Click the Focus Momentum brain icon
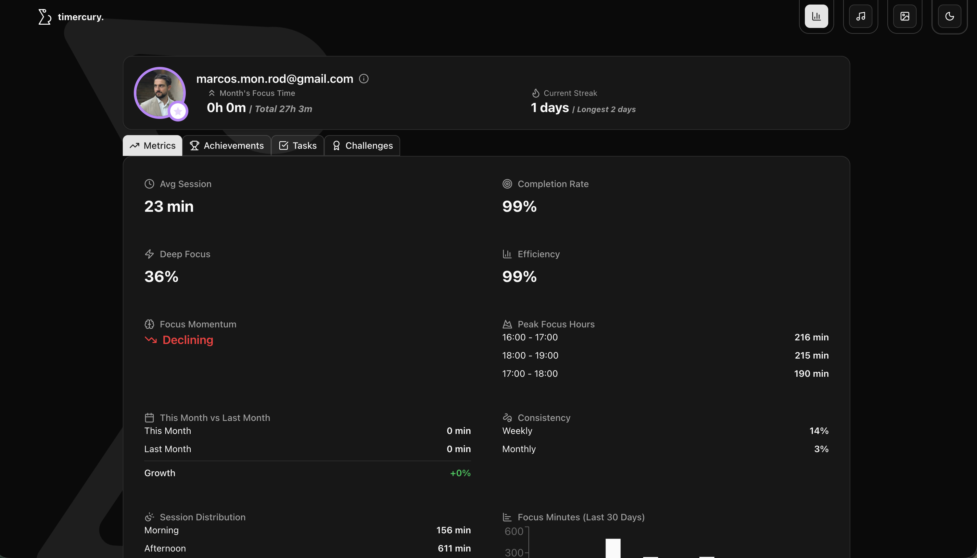Image resolution: width=977 pixels, height=558 pixels. coord(149,324)
